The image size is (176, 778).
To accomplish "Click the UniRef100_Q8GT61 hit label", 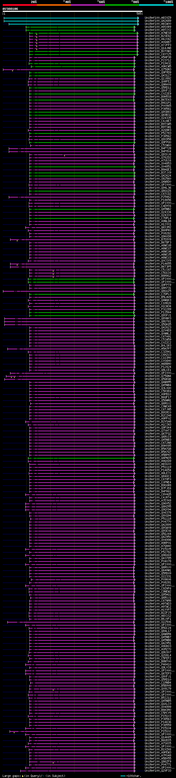I will point(158,321).
